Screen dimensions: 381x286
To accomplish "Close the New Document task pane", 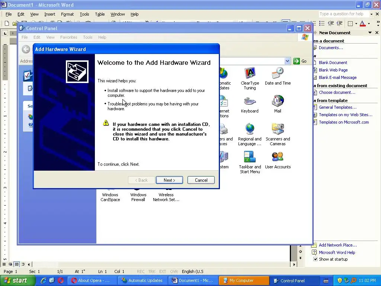I will pyautogui.click(x=377, y=33).
